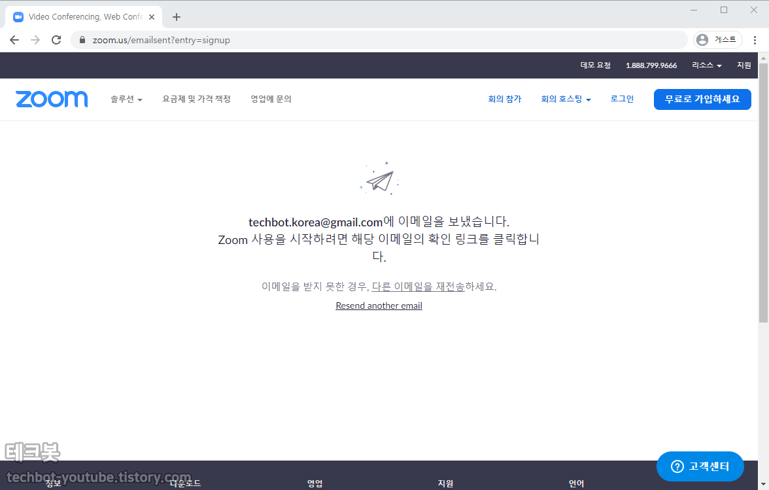
Task: Maximize the browser window
Action: 724,10
